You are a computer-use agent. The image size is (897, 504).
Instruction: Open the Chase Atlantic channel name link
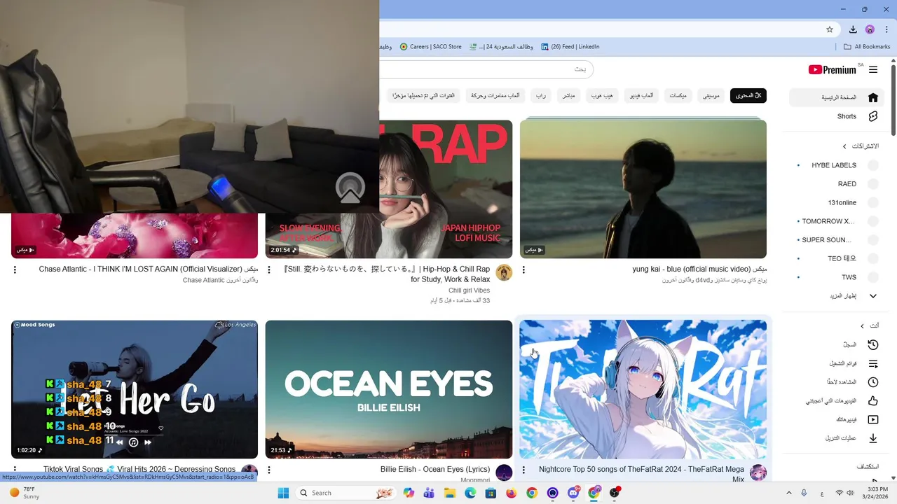click(203, 280)
